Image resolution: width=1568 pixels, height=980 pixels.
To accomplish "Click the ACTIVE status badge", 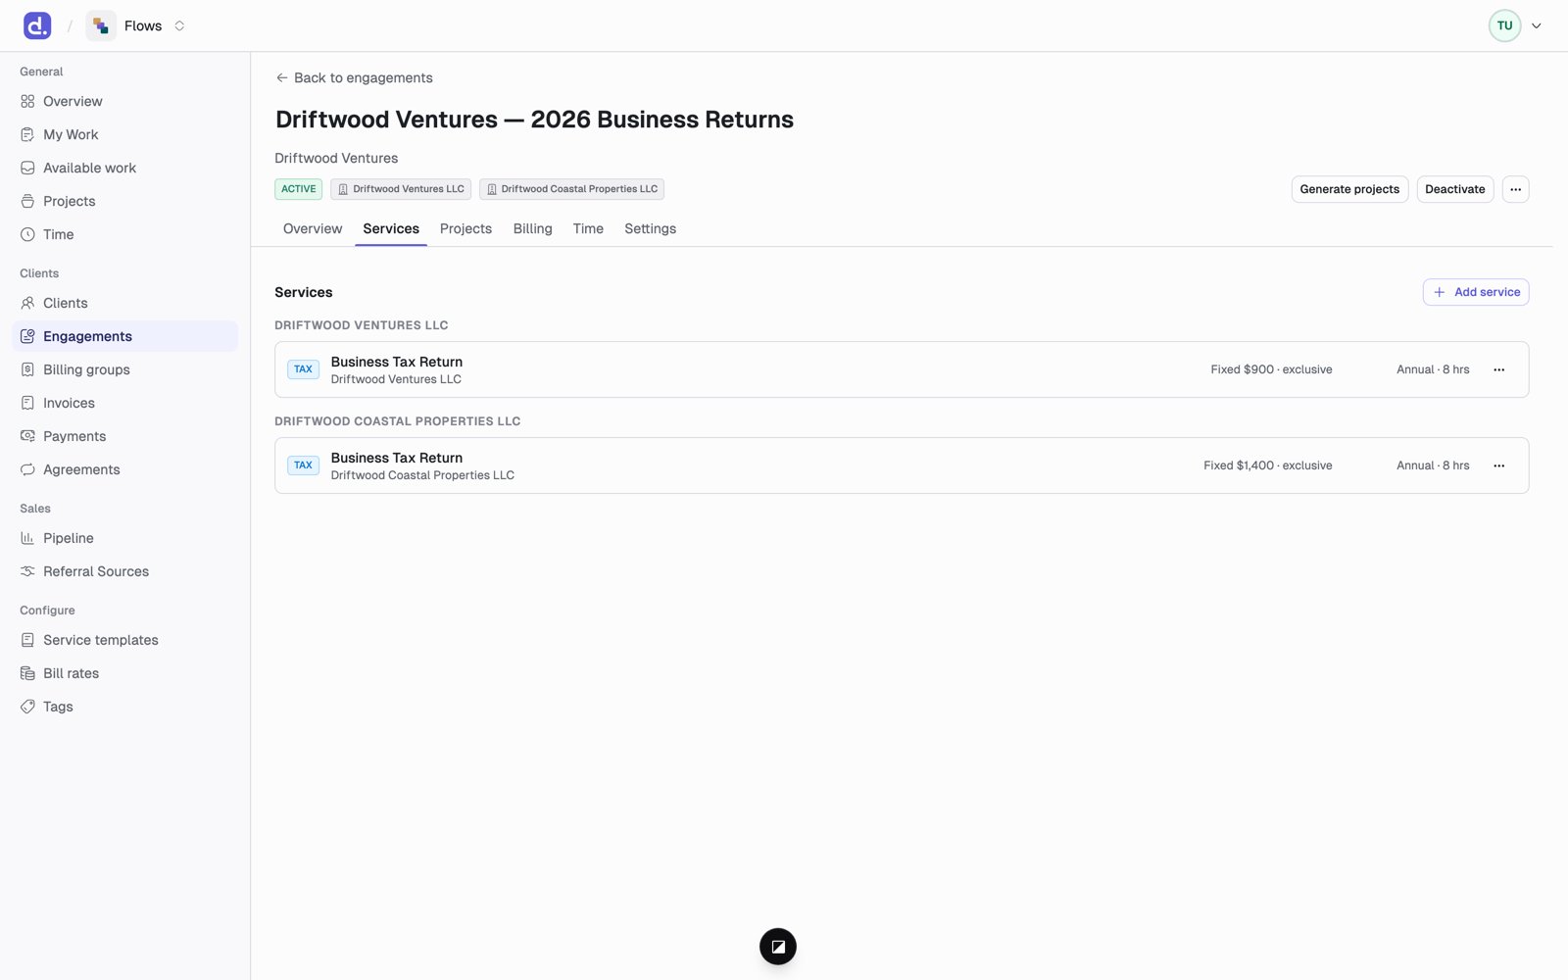I will point(298,189).
